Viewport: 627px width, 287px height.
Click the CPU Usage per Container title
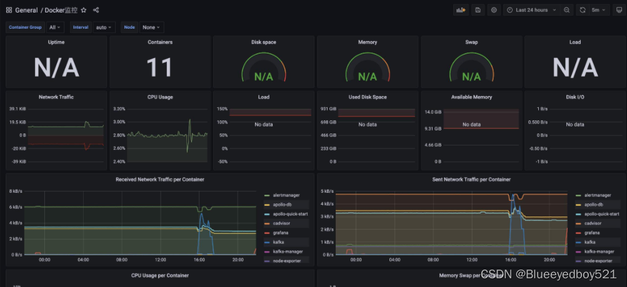coord(160,275)
